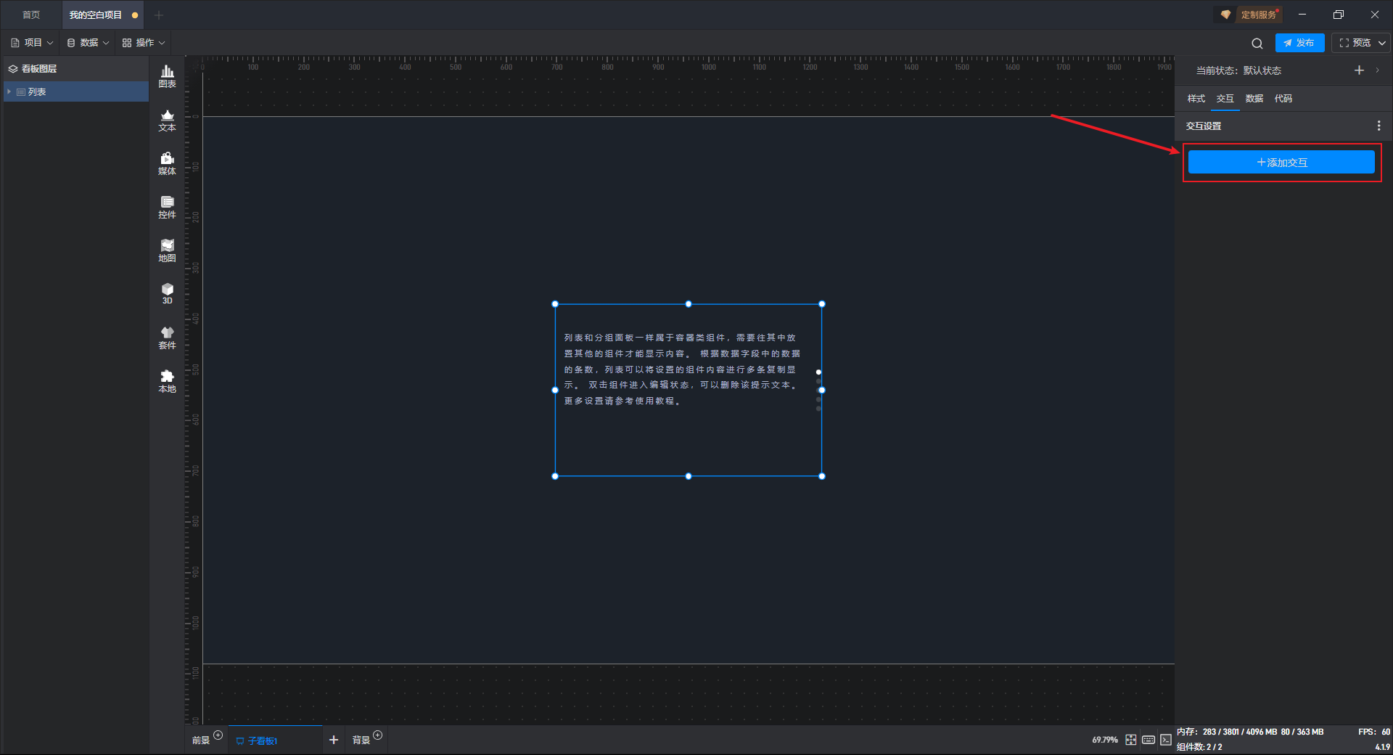Expand the state panel chevron arrow

pyautogui.click(x=1378, y=70)
